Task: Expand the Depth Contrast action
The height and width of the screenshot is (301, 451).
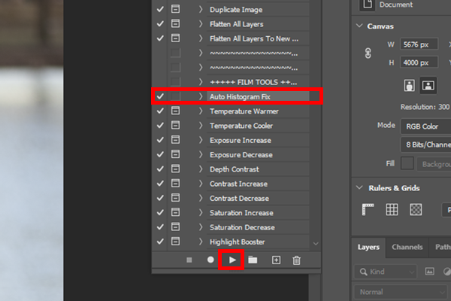Action: click(x=201, y=169)
